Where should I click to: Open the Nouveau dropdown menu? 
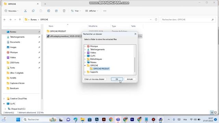click(11, 11)
